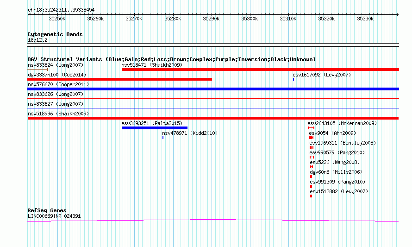Click the tiny blue nsv478971 marker
Viewport: 412px width, 247px height.
pyautogui.click(x=163, y=138)
